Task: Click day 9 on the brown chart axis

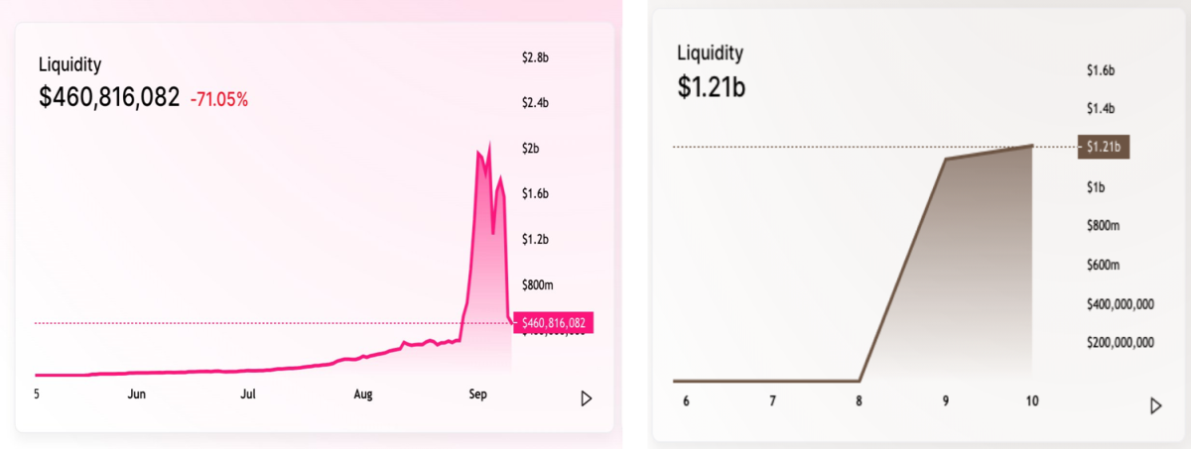Action: coord(946,401)
